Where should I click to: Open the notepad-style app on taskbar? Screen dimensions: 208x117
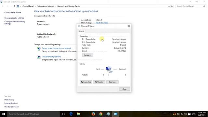point(108,114)
